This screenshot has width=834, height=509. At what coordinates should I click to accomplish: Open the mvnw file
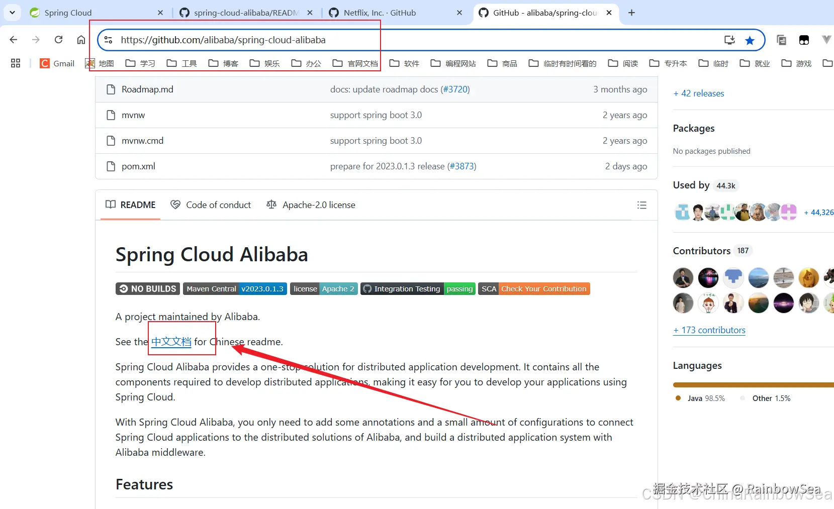pos(133,115)
